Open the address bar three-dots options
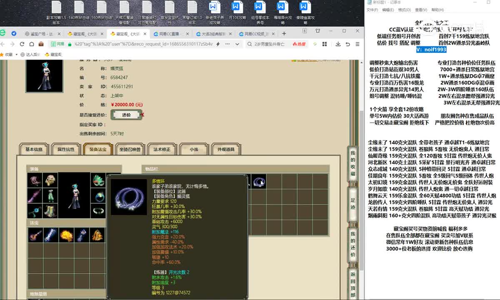 [227, 44]
